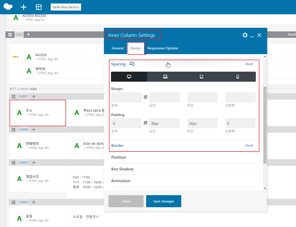Toggle the Margin link values icon

[x=145, y=97]
